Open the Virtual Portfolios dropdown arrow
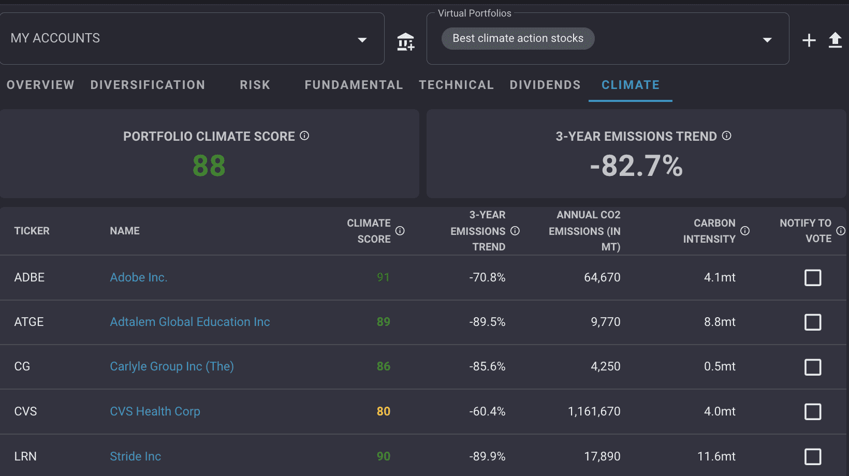The height and width of the screenshot is (476, 849). tap(767, 40)
